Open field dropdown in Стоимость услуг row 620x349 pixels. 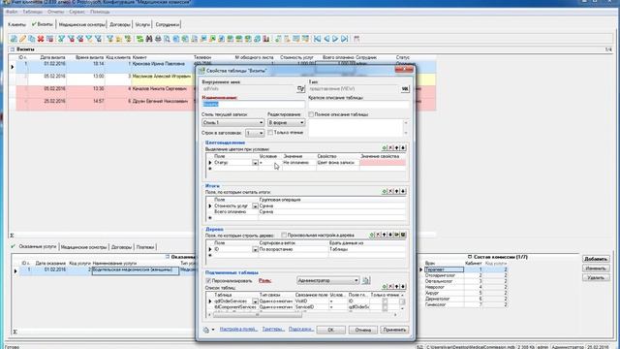pyautogui.click(x=255, y=206)
